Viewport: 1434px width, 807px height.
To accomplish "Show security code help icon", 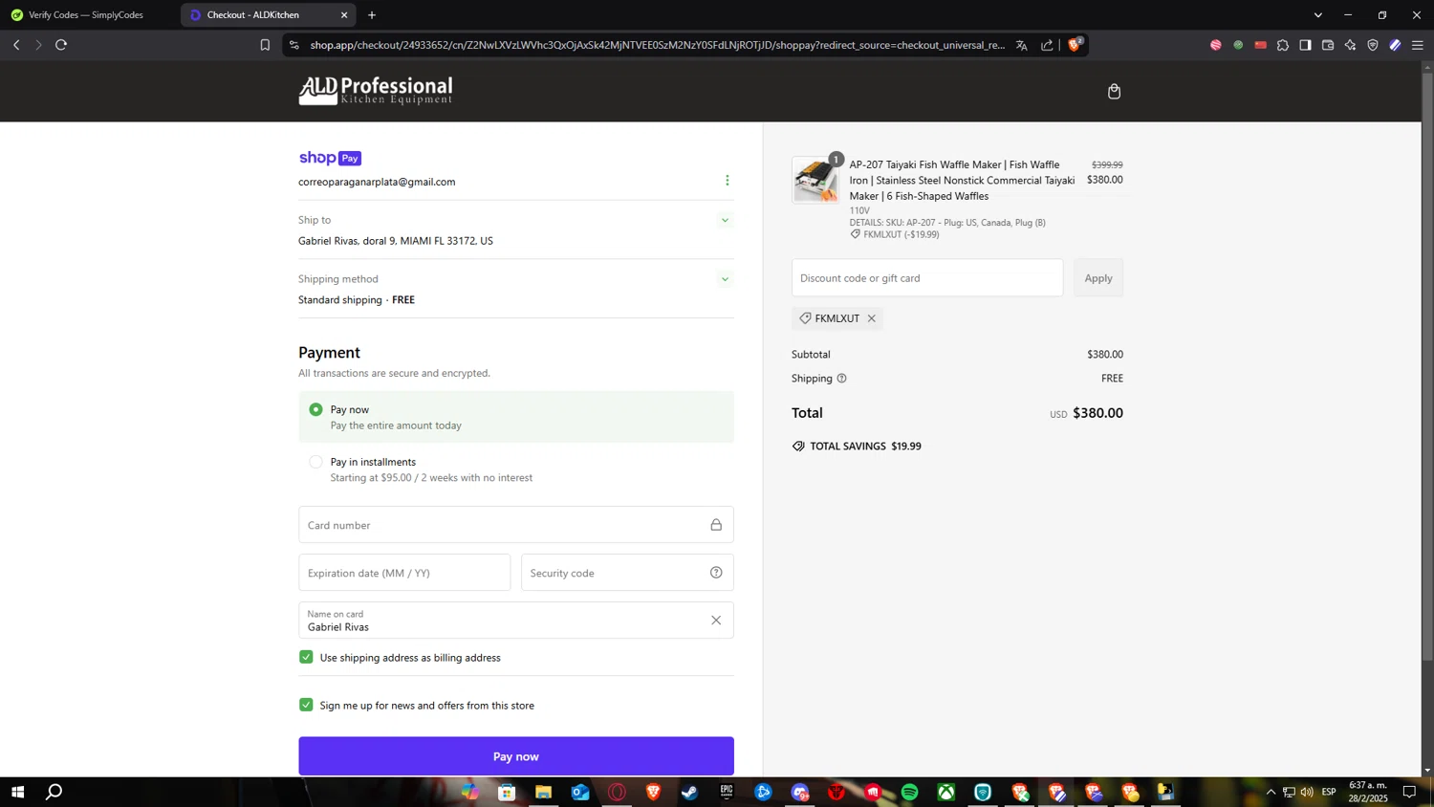I will (716, 573).
